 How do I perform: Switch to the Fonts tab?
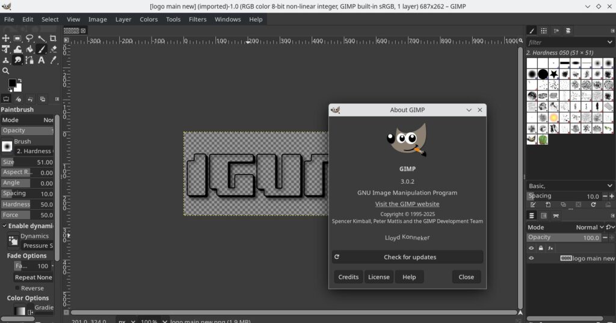coord(556,31)
